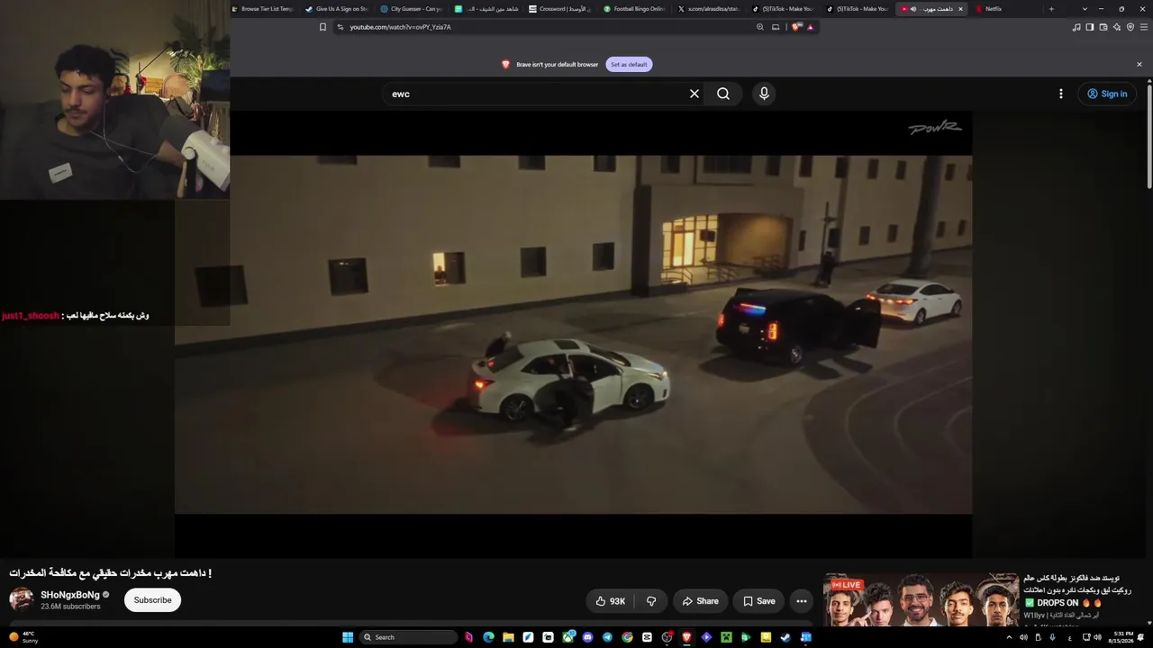Open weather widget showing Sunny

click(23, 637)
